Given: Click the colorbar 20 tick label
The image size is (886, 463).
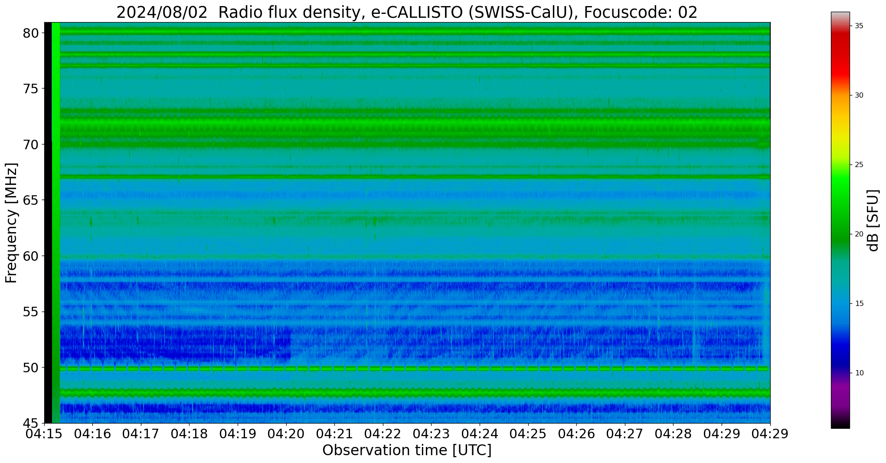Looking at the screenshot, I should (x=859, y=234).
